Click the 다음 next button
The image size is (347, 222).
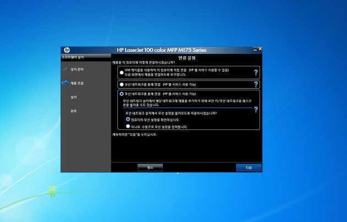tap(249, 167)
